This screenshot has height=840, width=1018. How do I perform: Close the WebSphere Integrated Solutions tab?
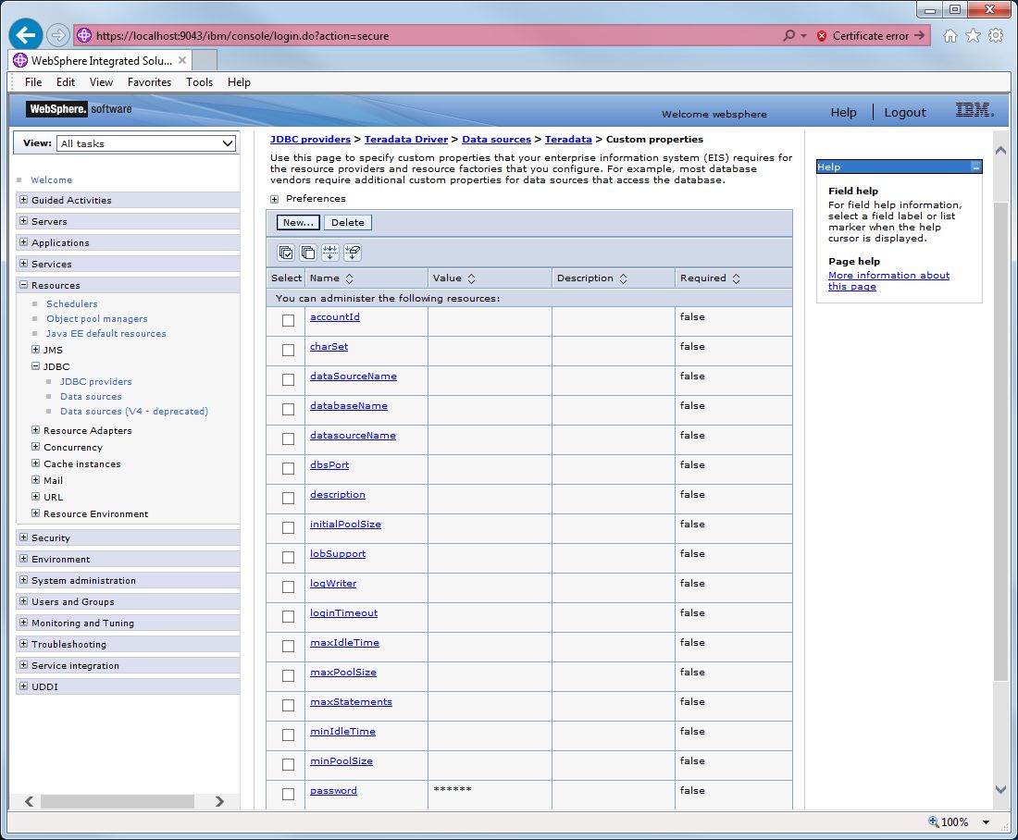(182, 60)
